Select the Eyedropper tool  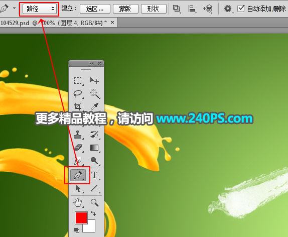[95, 106]
